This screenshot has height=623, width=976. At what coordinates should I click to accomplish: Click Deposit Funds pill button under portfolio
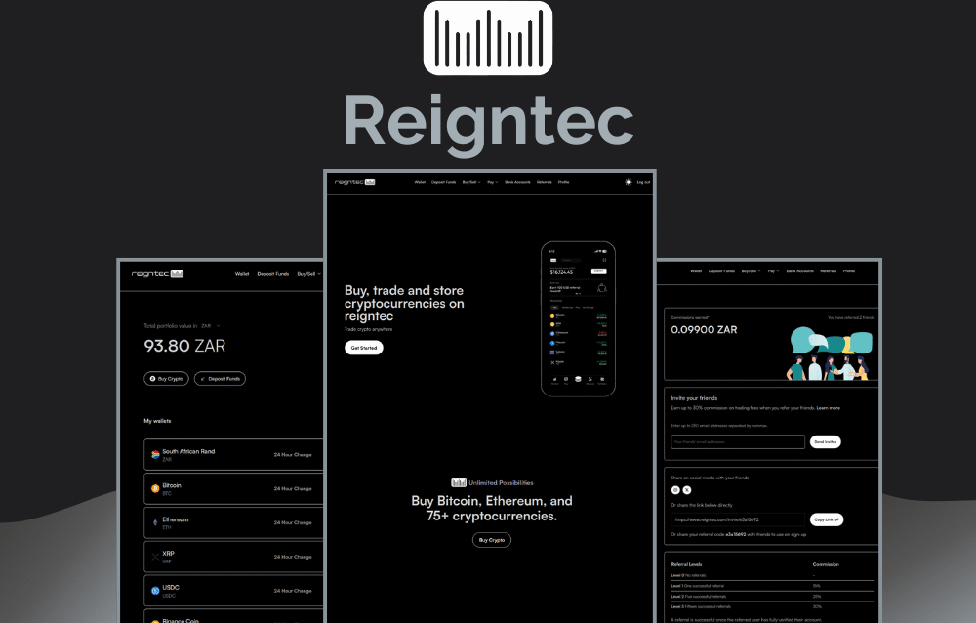[220, 378]
